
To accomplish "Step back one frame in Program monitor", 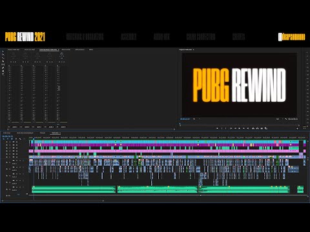I will pos(235,128).
